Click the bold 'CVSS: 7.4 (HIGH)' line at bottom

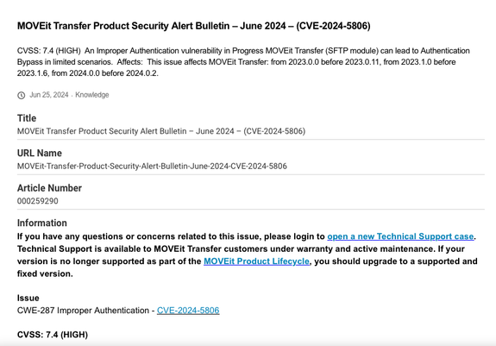click(x=53, y=335)
